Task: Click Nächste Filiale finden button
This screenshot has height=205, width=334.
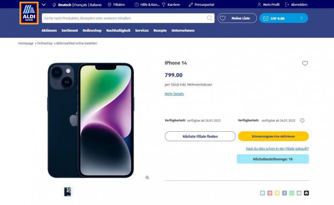Action: click(x=200, y=136)
